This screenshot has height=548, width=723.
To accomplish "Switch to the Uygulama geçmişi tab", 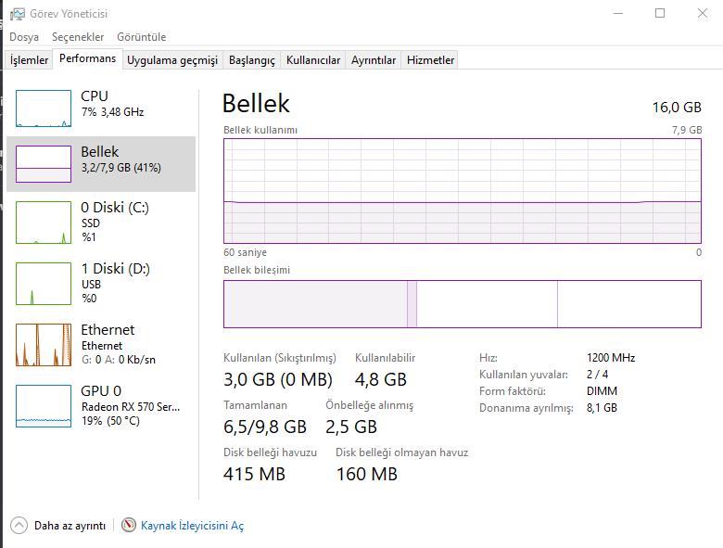I will [172, 60].
